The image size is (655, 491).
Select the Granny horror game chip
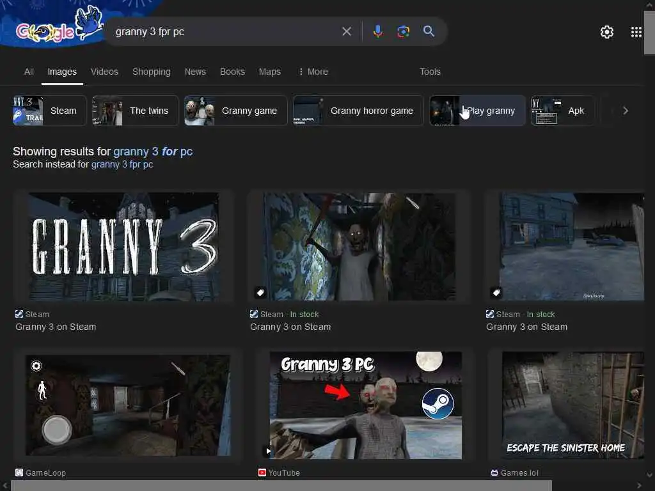click(358, 111)
